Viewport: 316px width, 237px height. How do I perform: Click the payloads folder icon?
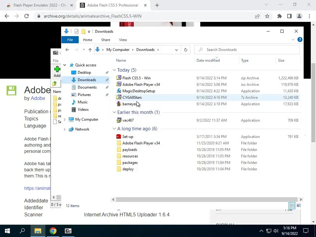[x=119, y=150]
